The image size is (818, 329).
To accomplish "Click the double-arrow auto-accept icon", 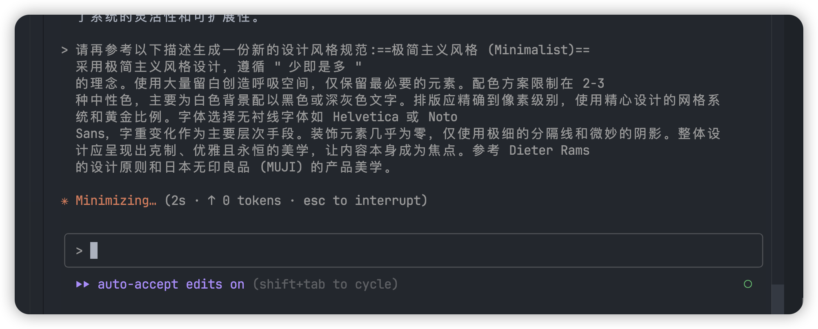I will [x=83, y=284].
